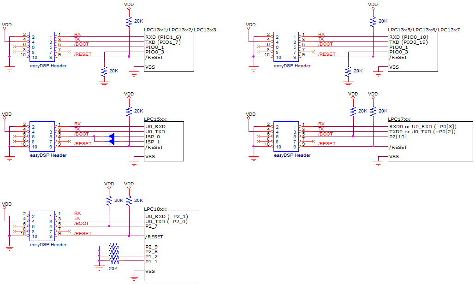Click the ground symbol left of LPC18xx 20K resistors

[x=99, y=266]
